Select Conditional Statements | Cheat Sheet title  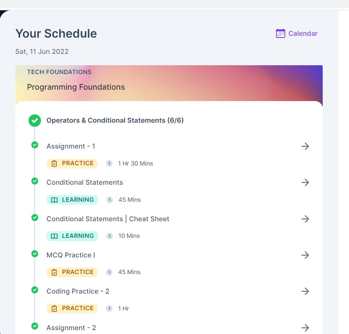pyautogui.click(x=108, y=219)
